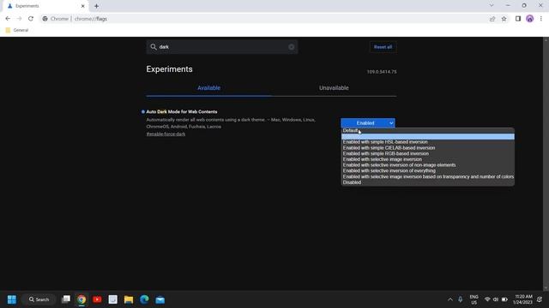This screenshot has height=308, width=549.
Task: Switch to the Unavailable tab
Action: pos(334,88)
